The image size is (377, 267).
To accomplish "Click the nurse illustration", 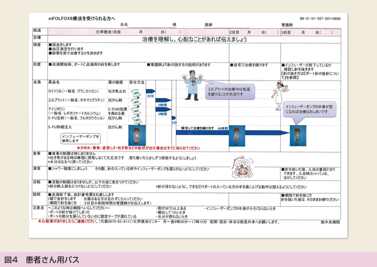I will (280, 95).
